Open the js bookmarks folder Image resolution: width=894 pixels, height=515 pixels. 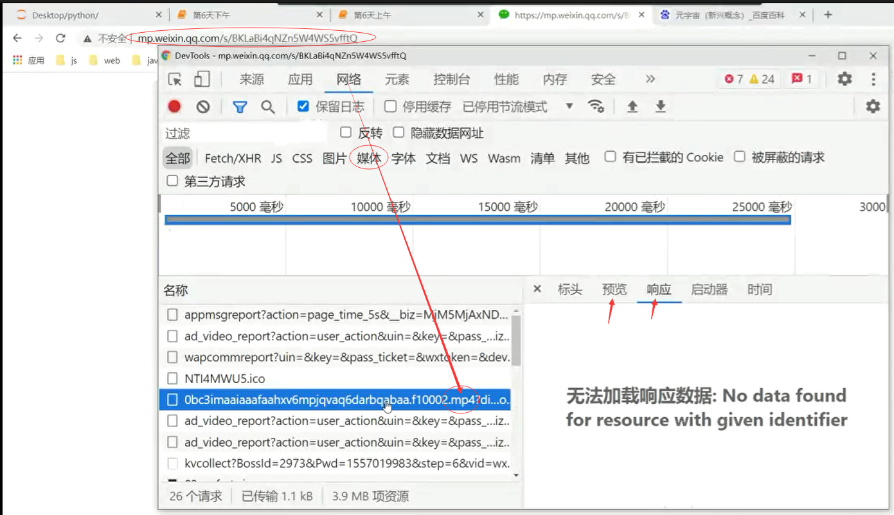[67, 60]
